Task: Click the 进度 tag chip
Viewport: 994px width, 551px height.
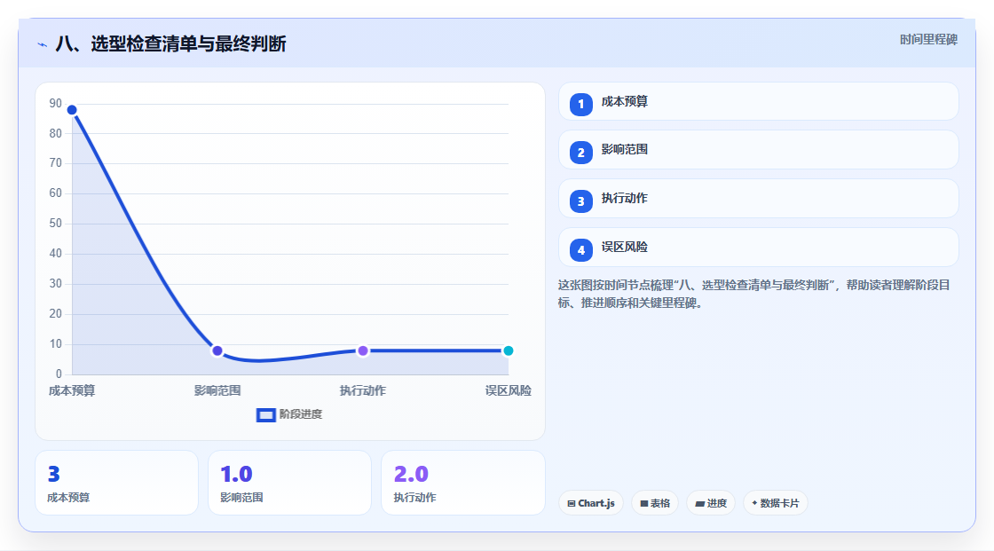Action: point(711,503)
